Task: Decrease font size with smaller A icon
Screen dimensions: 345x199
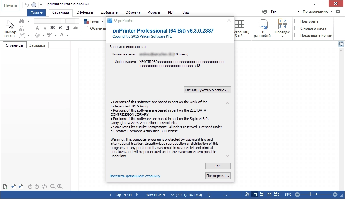Action: 45,28
